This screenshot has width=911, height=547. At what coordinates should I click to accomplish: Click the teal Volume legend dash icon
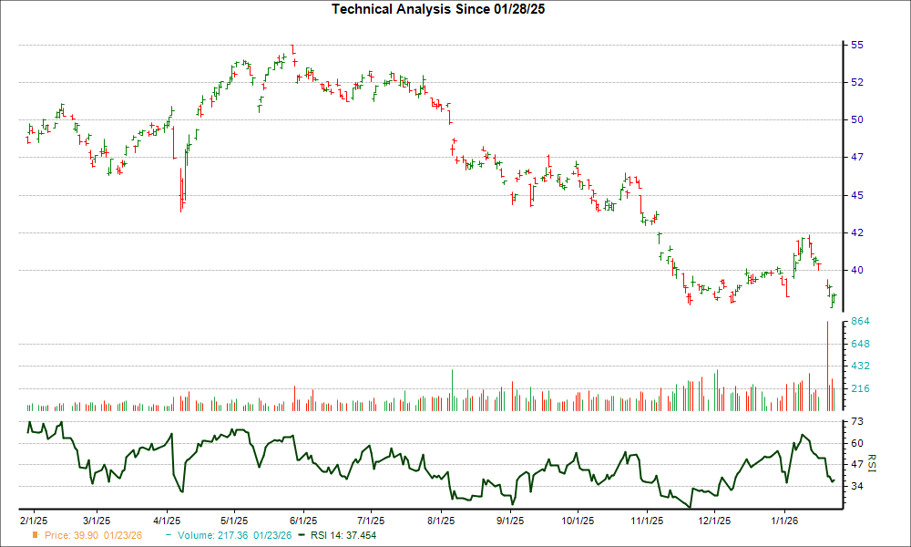coord(167,536)
